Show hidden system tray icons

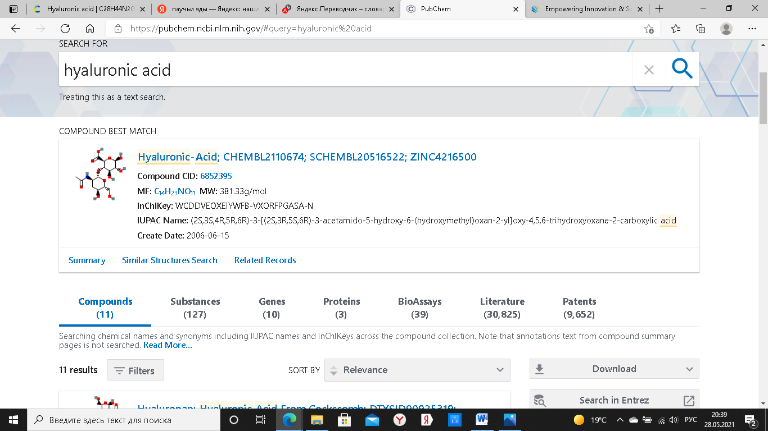tap(620, 420)
